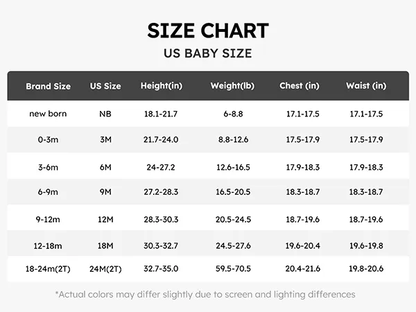Click the NB US size cell
Viewport: 416px width, 312px height.
(105, 113)
